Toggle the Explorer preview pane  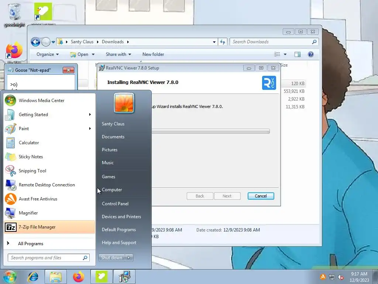coord(298,54)
